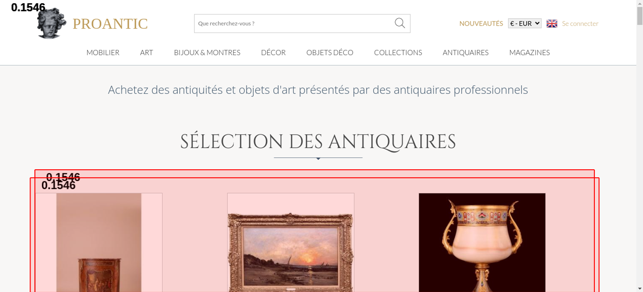Open the framed sunset painting thumbnail
This screenshot has height=292, width=643.
click(291, 242)
